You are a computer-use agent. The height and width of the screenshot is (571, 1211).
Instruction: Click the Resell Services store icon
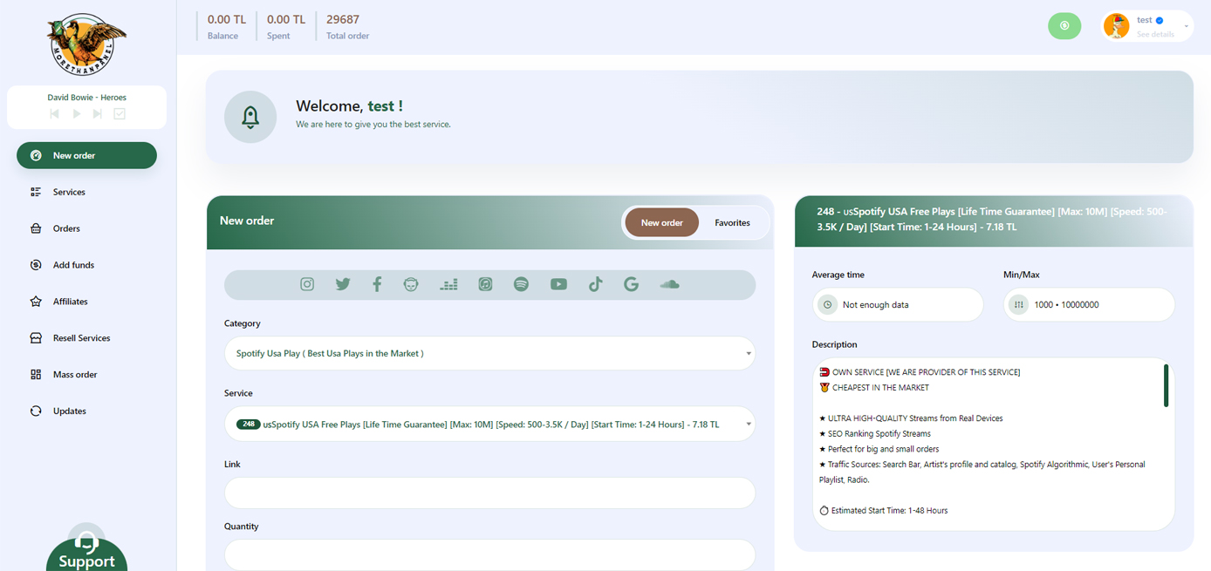click(x=36, y=338)
